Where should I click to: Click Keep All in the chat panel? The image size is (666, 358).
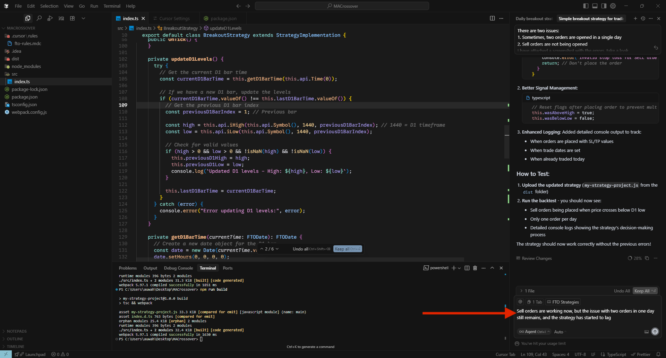(x=645, y=291)
